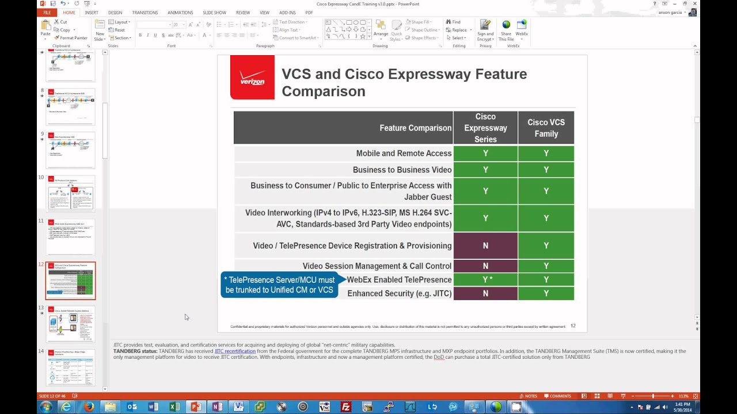Align text to the left

(x=219, y=36)
